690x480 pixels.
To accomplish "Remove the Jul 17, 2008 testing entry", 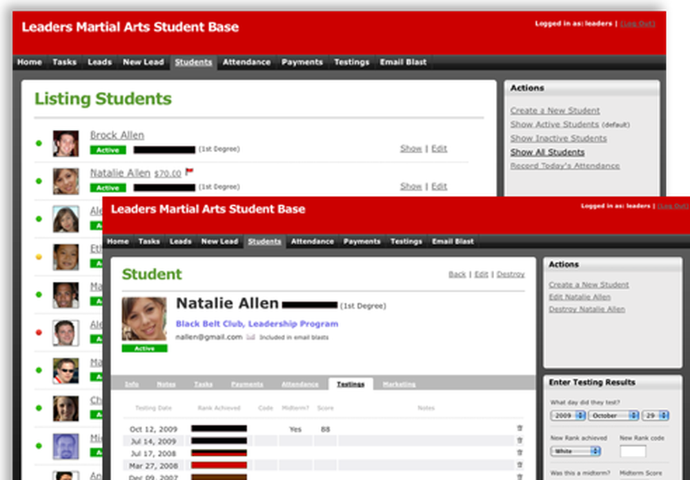I will tap(520, 452).
